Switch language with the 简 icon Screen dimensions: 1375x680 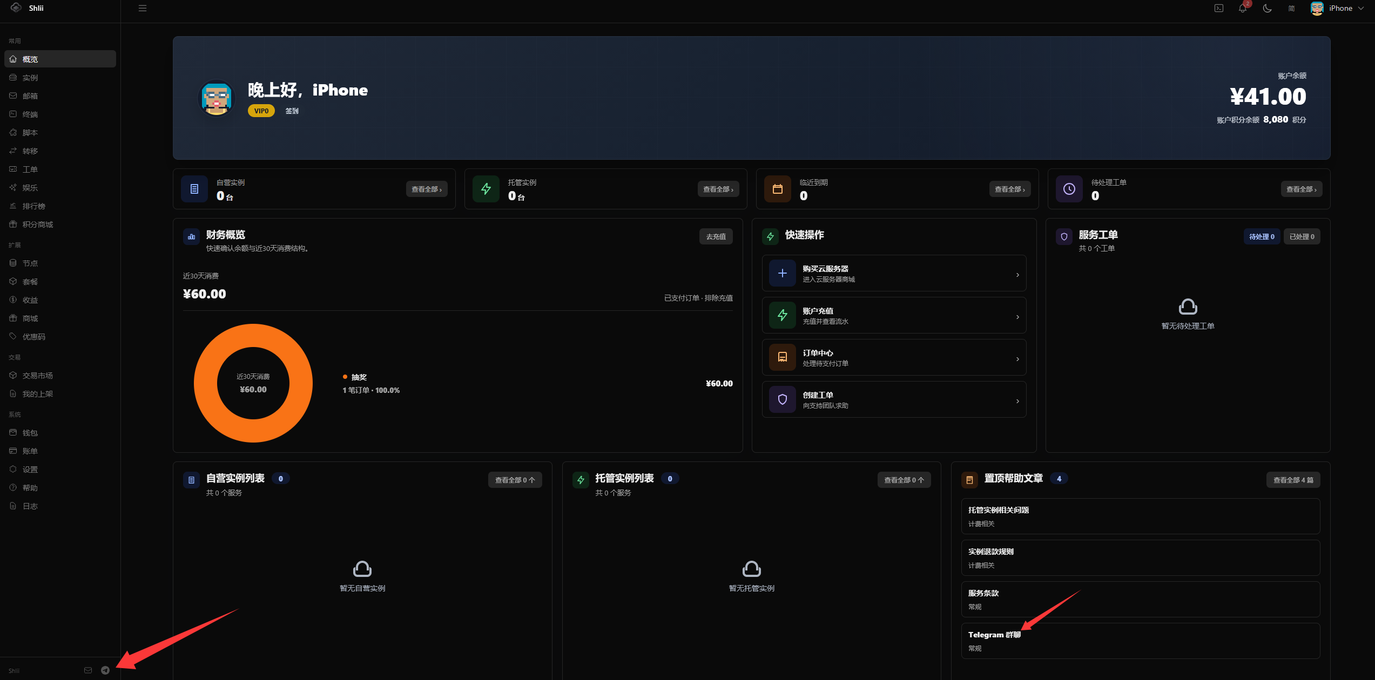(x=1291, y=8)
